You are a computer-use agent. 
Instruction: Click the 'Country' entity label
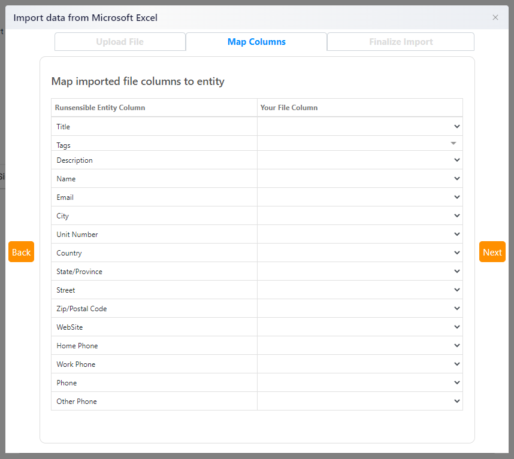[x=69, y=253]
